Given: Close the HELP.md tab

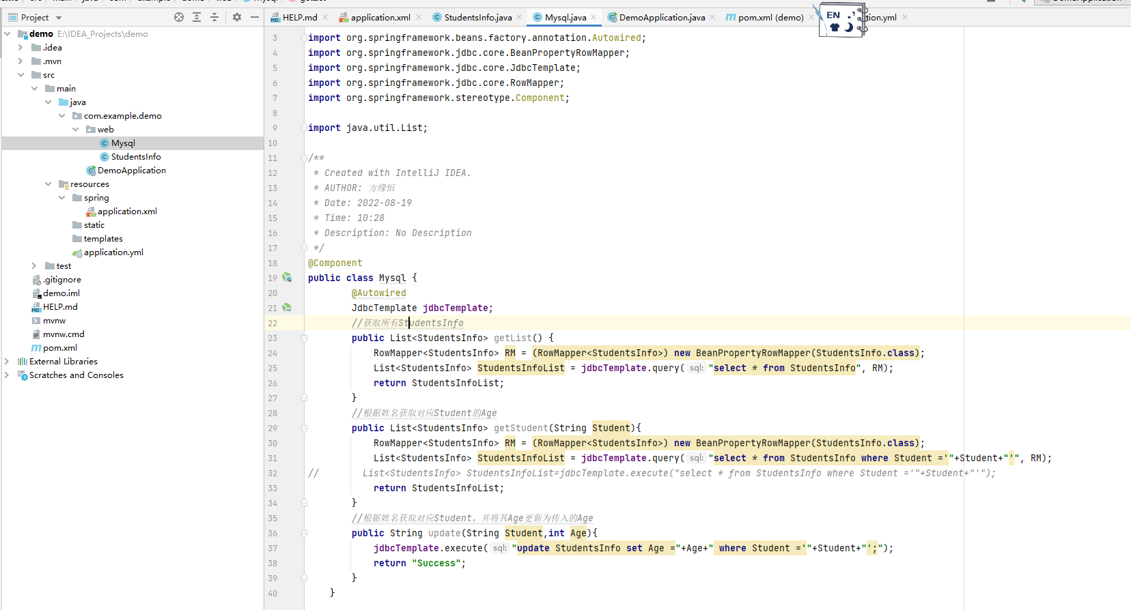Looking at the screenshot, I should coord(325,17).
